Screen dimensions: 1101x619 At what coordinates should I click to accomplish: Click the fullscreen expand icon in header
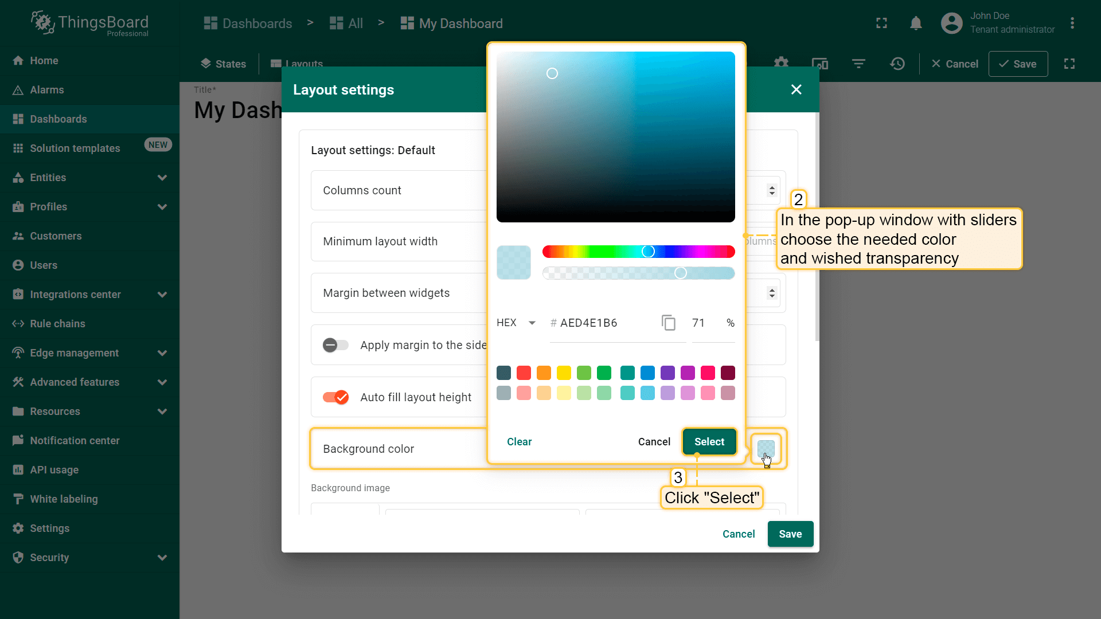tap(881, 23)
